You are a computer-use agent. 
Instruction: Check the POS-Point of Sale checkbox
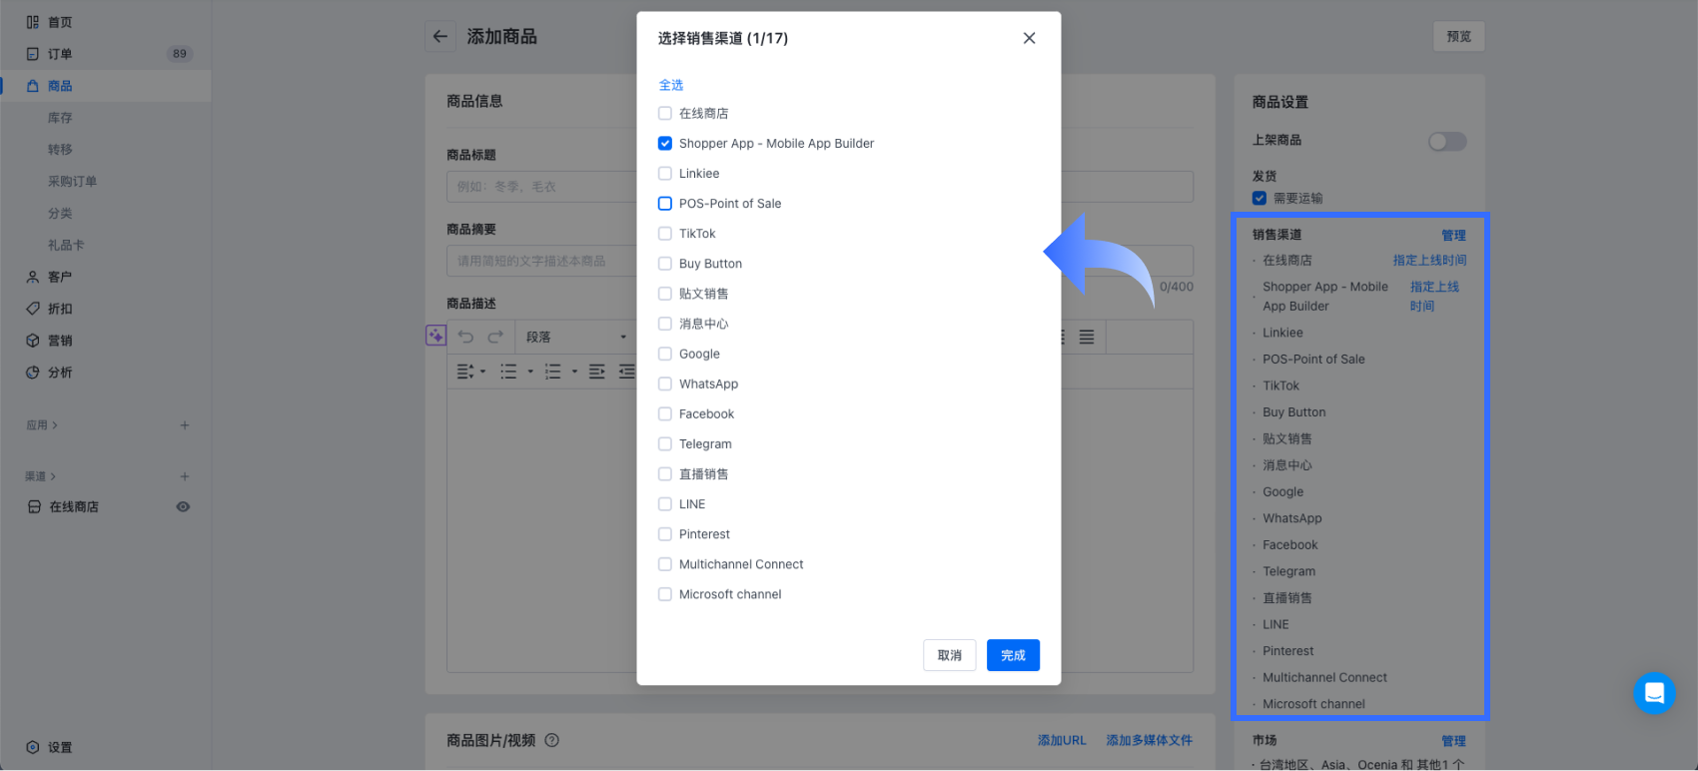(665, 204)
